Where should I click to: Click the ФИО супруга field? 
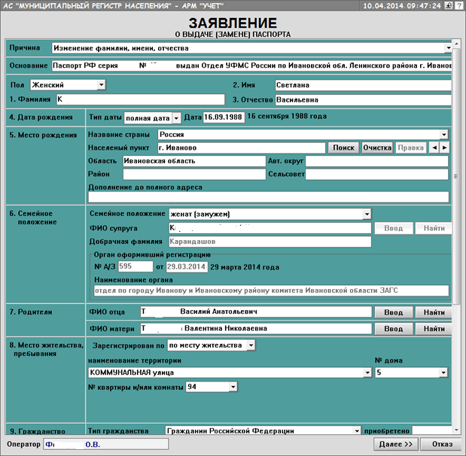click(270, 228)
